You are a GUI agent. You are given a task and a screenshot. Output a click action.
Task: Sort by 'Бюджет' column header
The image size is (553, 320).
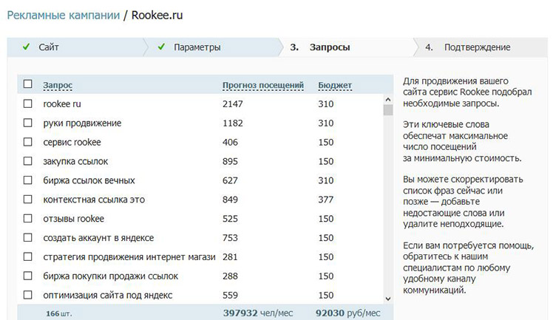(335, 85)
